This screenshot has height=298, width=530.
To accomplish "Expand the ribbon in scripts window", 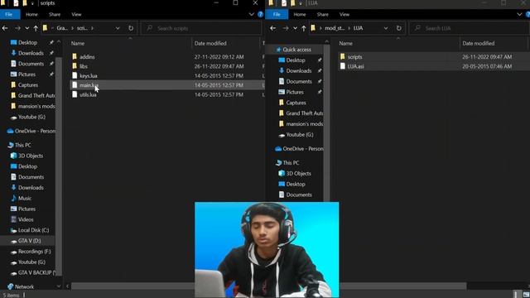I will [x=252, y=15].
